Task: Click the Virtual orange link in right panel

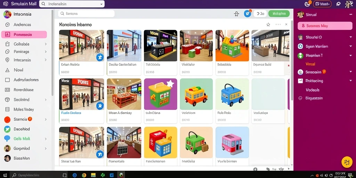Action: click(310, 64)
